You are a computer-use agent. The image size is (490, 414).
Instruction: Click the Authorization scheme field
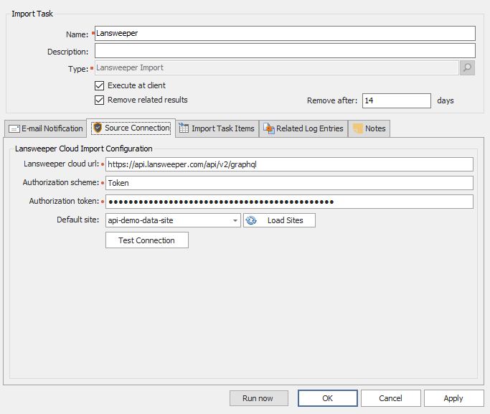pyautogui.click(x=289, y=183)
